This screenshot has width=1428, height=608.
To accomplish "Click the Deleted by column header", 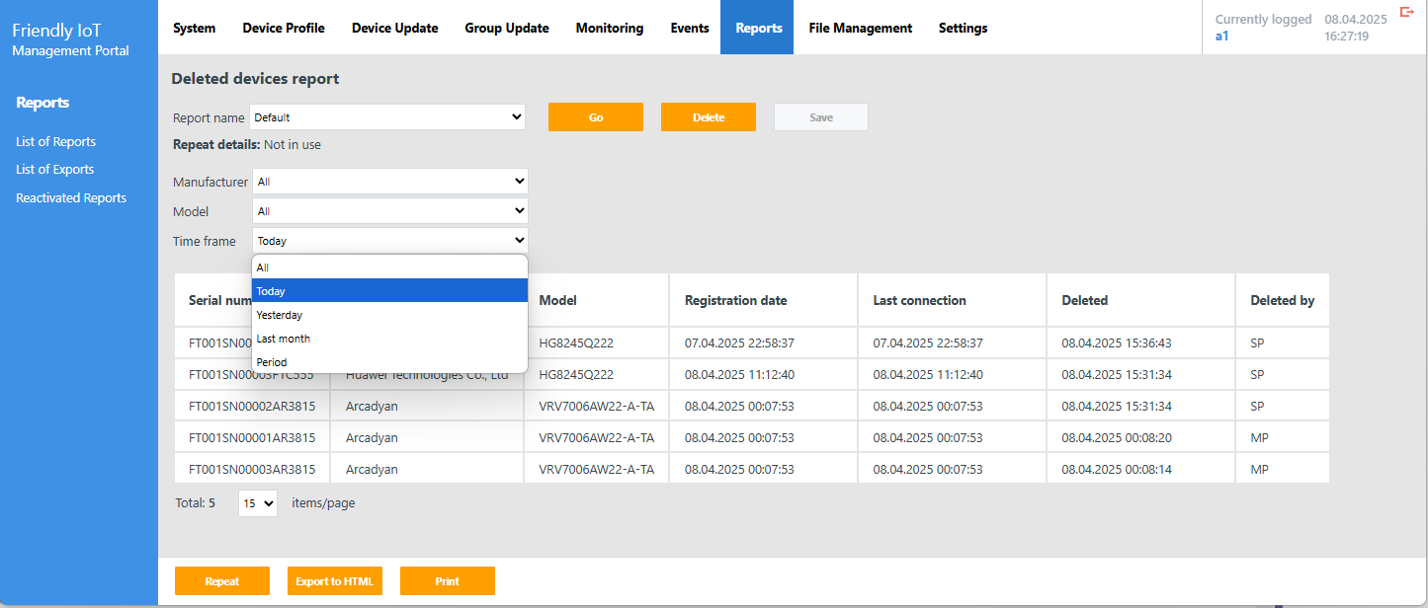I will [1282, 301].
